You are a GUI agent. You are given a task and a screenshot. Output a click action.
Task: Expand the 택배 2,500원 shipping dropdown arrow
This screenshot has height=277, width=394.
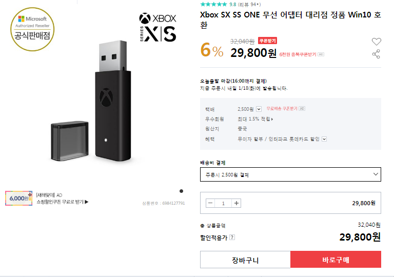259,109
